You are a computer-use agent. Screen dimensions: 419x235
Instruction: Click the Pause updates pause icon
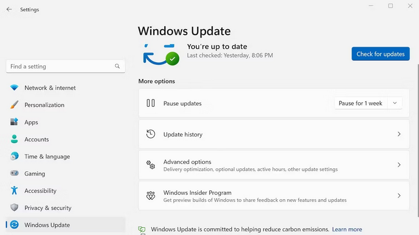150,103
